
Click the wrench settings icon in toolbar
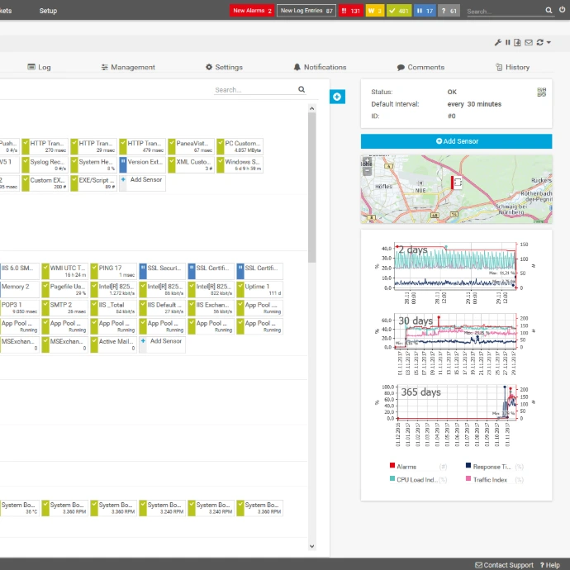coord(497,42)
